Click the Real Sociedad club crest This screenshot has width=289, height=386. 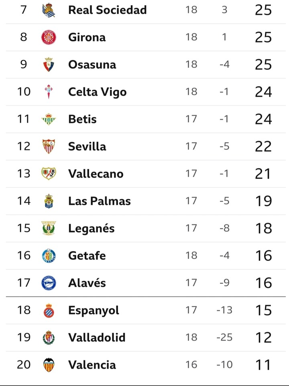[x=49, y=10]
